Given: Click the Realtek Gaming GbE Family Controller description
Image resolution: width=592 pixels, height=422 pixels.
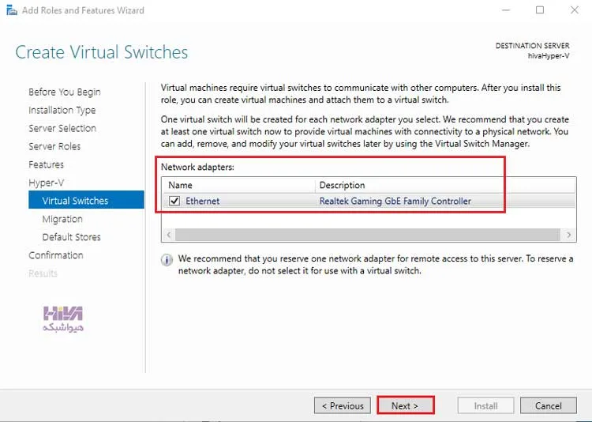Looking at the screenshot, I should pos(395,201).
